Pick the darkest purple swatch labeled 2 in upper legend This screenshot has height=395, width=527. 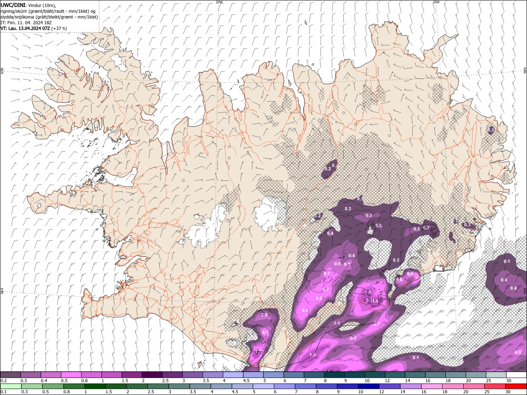(x=152, y=375)
